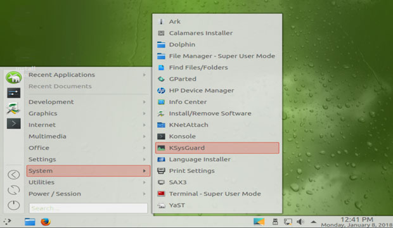This screenshot has width=393, height=228.
Task: Open the file manager icon in taskbar
Action: [30, 222]
